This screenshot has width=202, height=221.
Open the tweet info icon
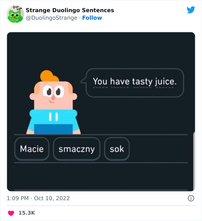191,198
